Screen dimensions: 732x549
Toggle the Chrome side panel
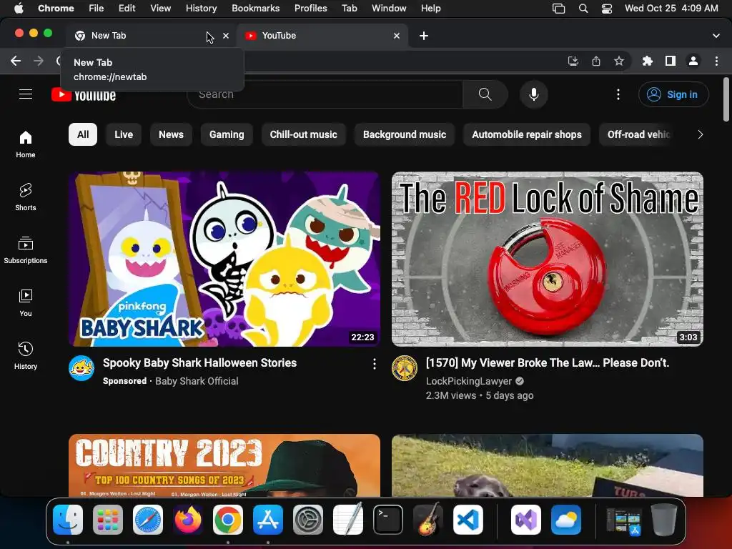coord(671,61)
